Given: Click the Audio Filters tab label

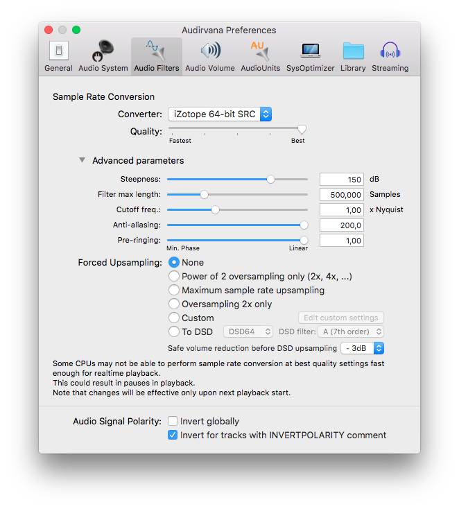Looking at the screenshot, I should click(x=157, y=68).
